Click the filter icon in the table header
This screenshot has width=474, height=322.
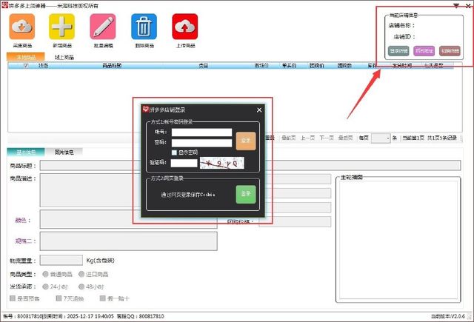click(26, 66)
